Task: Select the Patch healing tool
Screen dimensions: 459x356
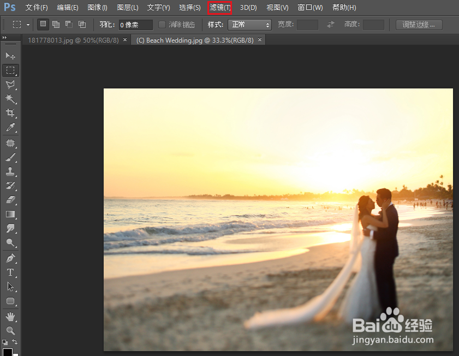Action: [10, 143]
